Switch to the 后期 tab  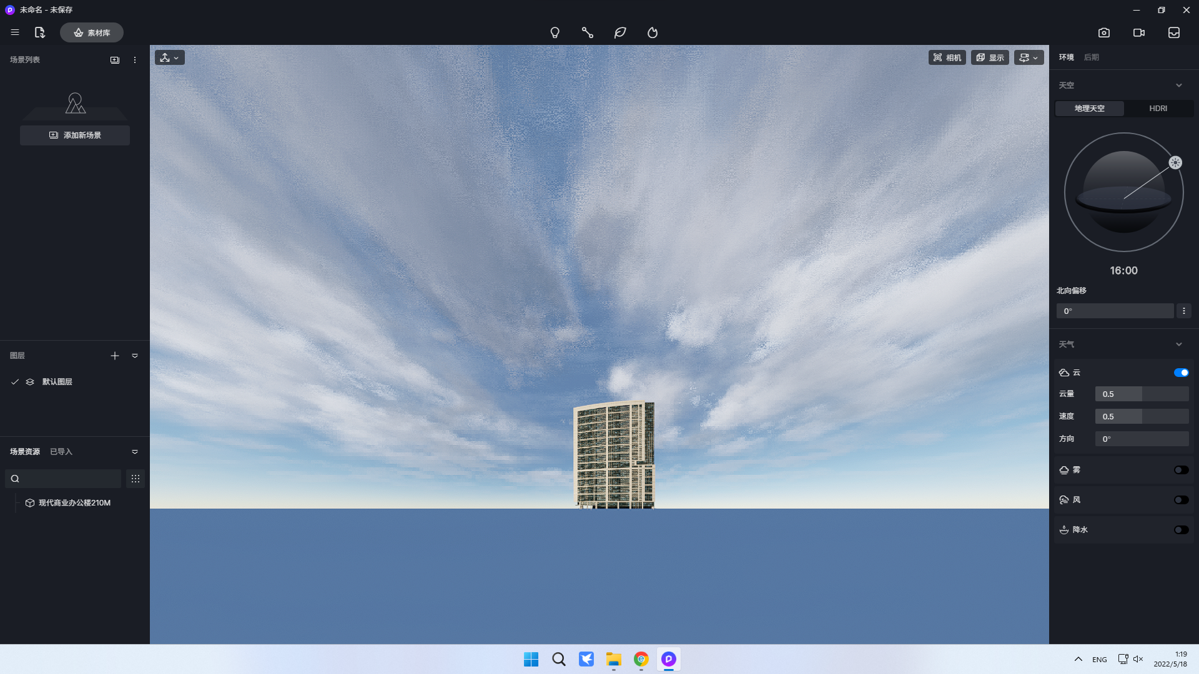[x=1092, y=57]
